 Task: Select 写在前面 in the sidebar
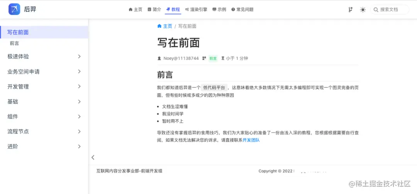[44, 32]
